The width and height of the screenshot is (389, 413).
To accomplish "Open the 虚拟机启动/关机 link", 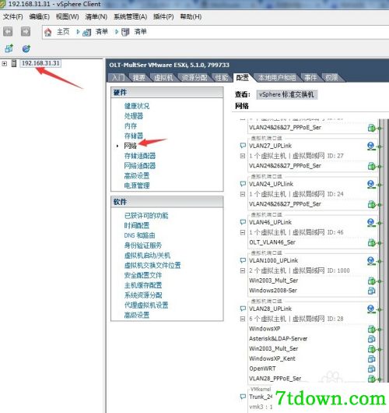I will [147, 256].
